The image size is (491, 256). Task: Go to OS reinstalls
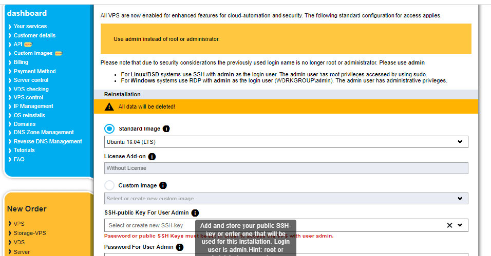point(29,115)
